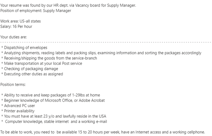This screenshot has width=212, height=136.
Task: Click the 'Printer availability' bullet
Action: pyautogui.click(x=18, y=111)
